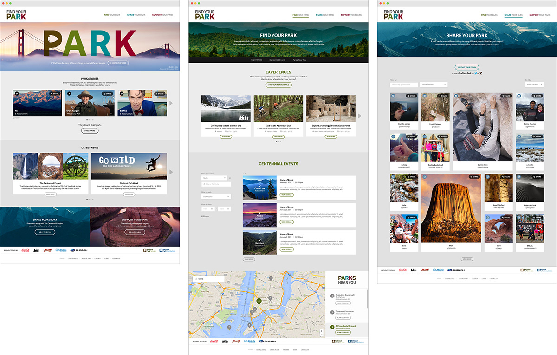
Task: Click the National Park Foundation logo in the left window footer
Action: [x=167, y=250]
